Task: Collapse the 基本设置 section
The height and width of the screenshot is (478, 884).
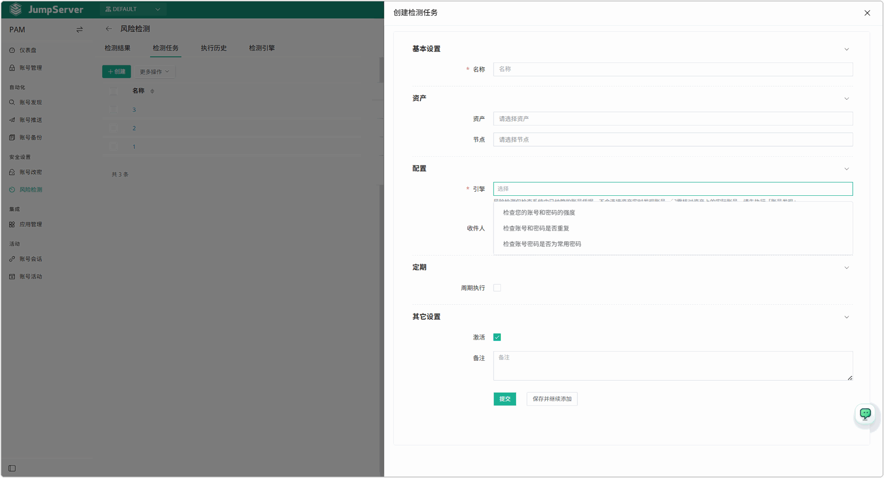Action: pos(847,49)
